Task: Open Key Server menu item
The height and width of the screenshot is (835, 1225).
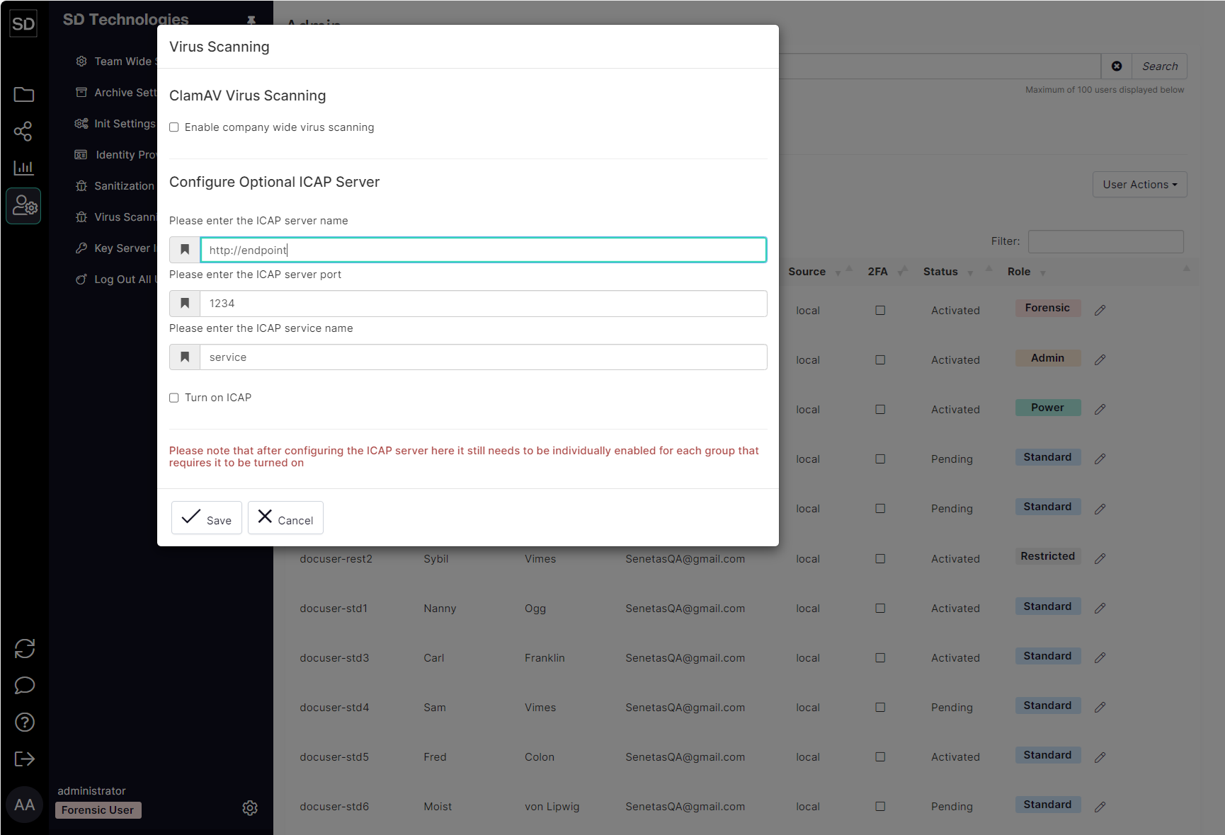Action: coord(116,248)
